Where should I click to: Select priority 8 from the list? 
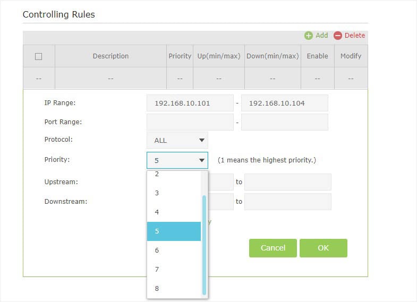point(174,288)
